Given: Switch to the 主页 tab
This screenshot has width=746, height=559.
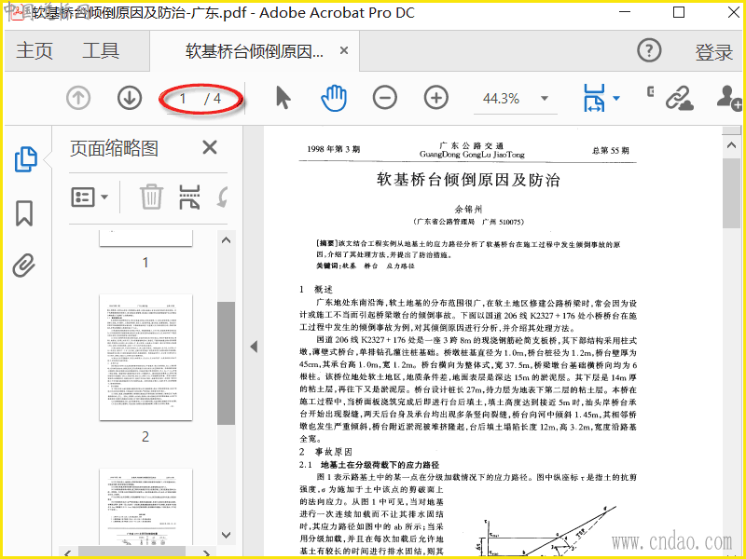Looking at the screenshot, I should point(35,50).
